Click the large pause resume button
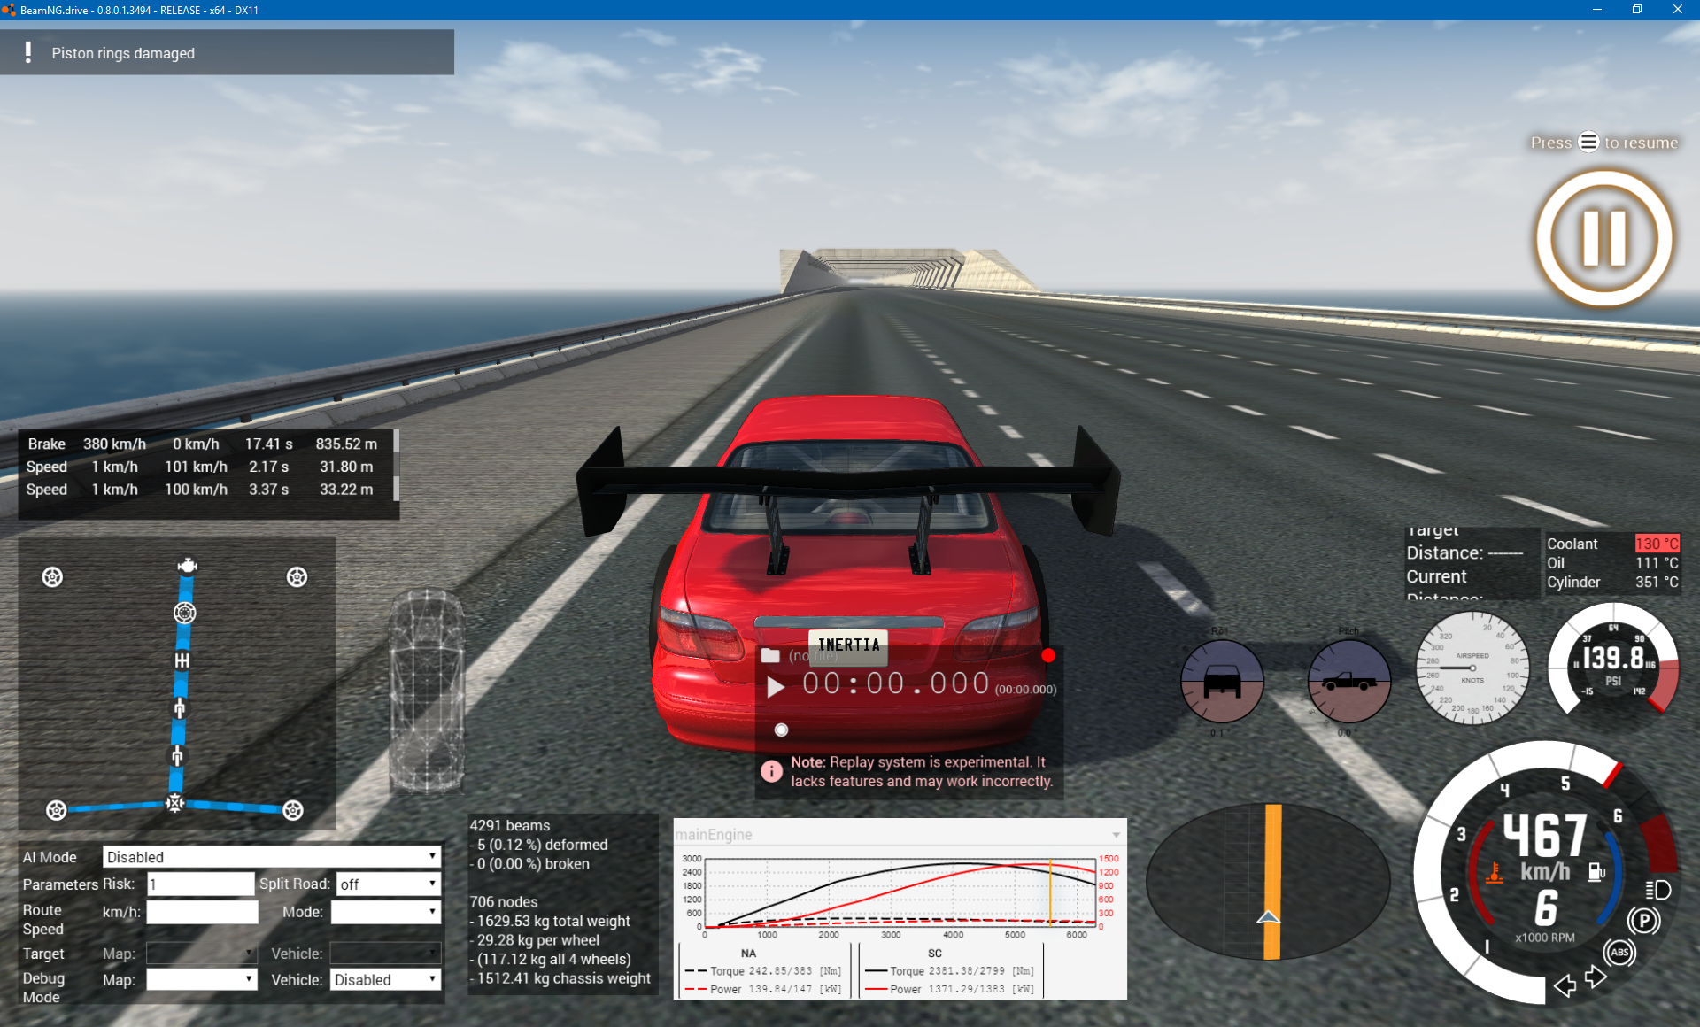Viewport: 1700px width, 1027px height. [1603, 238]
